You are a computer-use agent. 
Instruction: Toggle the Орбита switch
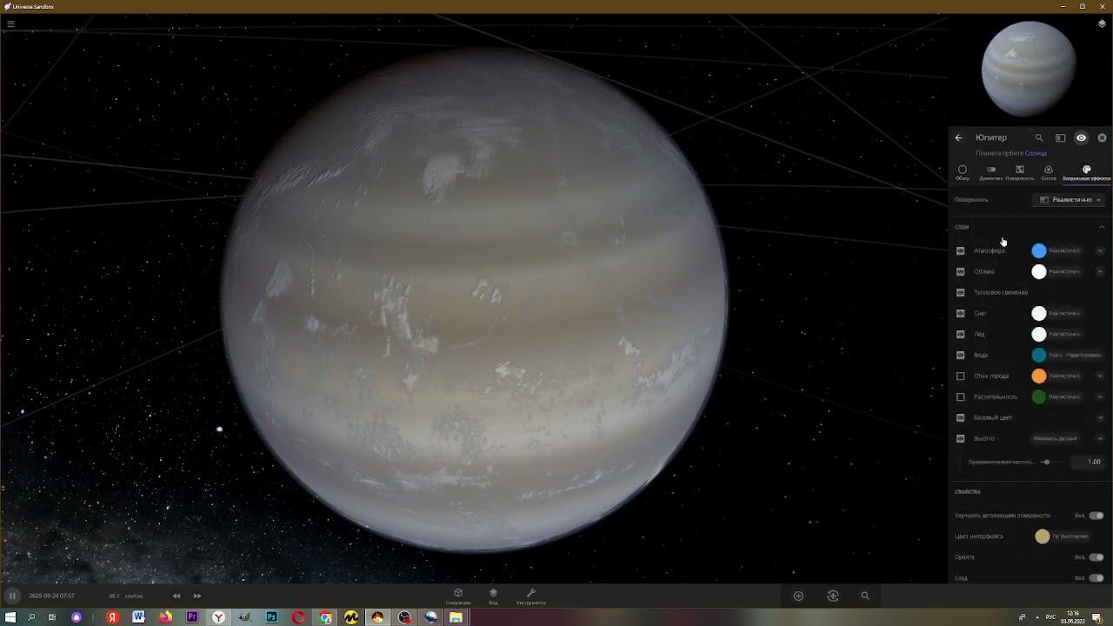click(1096, 557)
